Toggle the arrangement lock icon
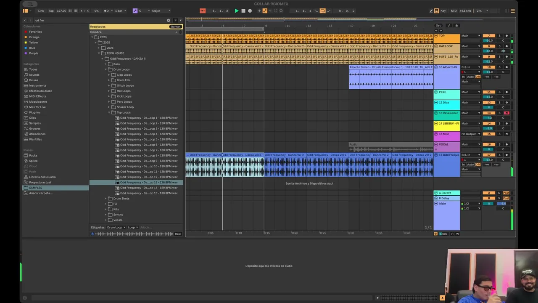The width and height of the screenshot is (538, 303). (456, 26)
